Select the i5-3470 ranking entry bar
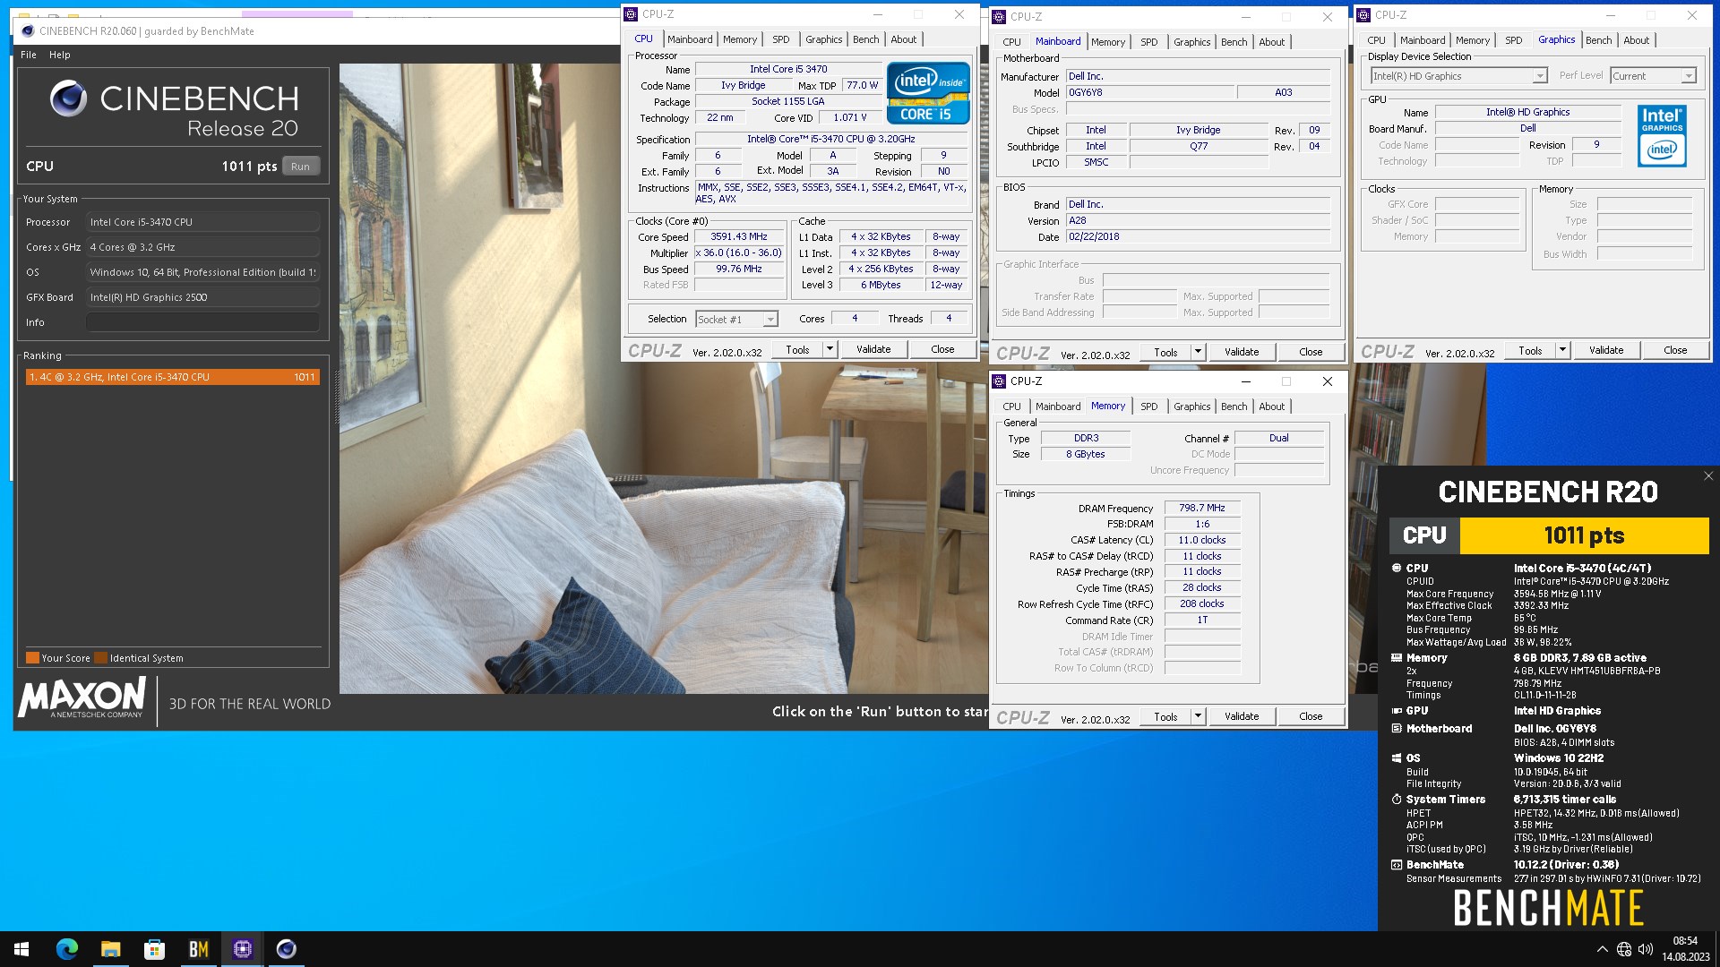This screenshot has width=1720, height=967. point(172,377)
